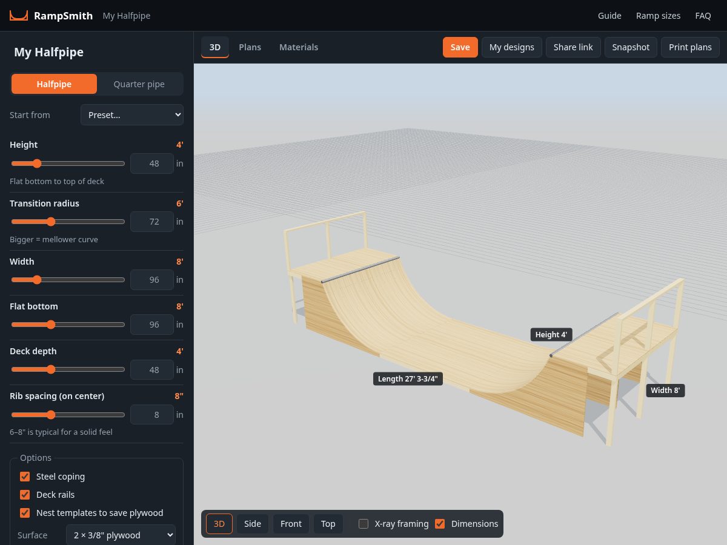Switch to the Top camera view
The image size is (727, 545).
[x=328, y=524]
